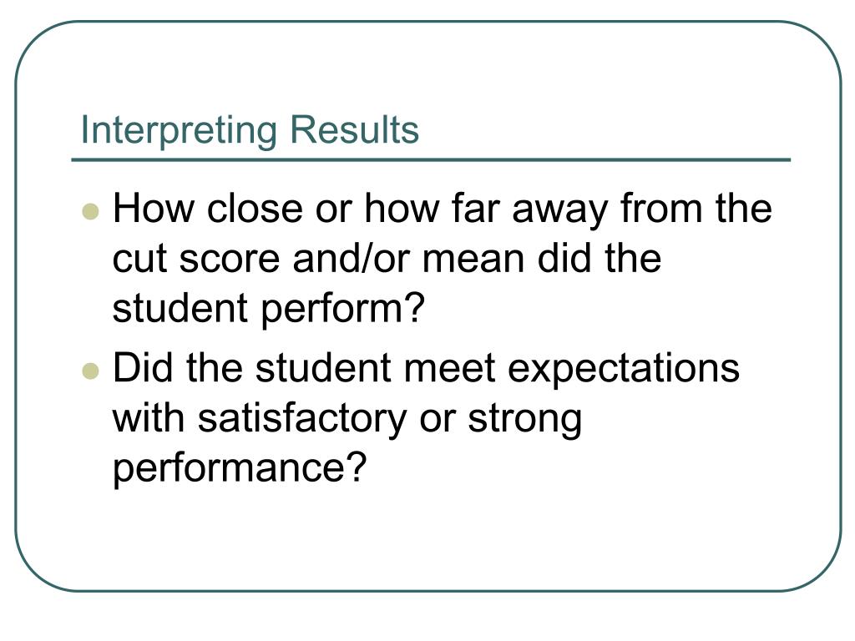Select the first olive bullet point marker
This screenshot has width=855, height=641.
coord(90,211)
